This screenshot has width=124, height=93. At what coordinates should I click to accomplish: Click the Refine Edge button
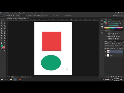tap(68, 16)
